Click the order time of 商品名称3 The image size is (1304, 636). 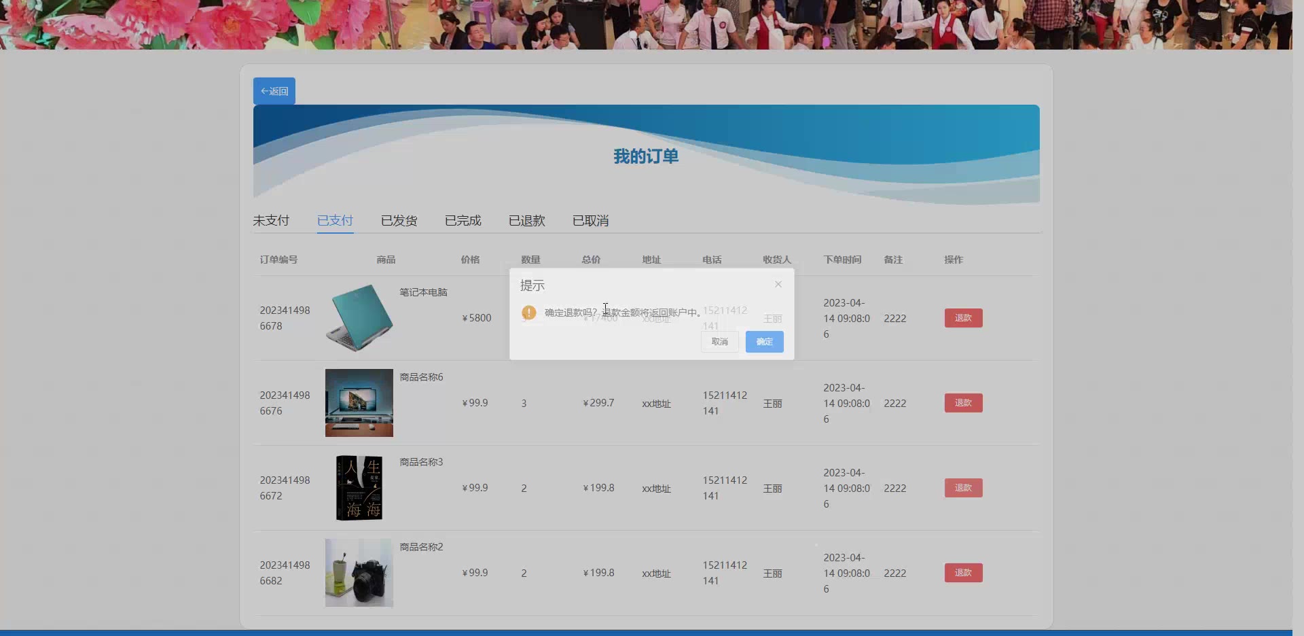(x=846, y=488)
